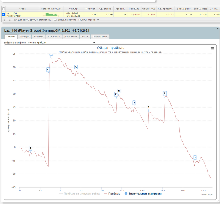Click the € win marker near game 35
The width and height of the screenshot is (220, 204).
(48, 69)
